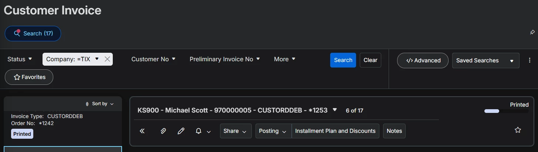Click the double-left collapse arrows icon

pos(142,131)
